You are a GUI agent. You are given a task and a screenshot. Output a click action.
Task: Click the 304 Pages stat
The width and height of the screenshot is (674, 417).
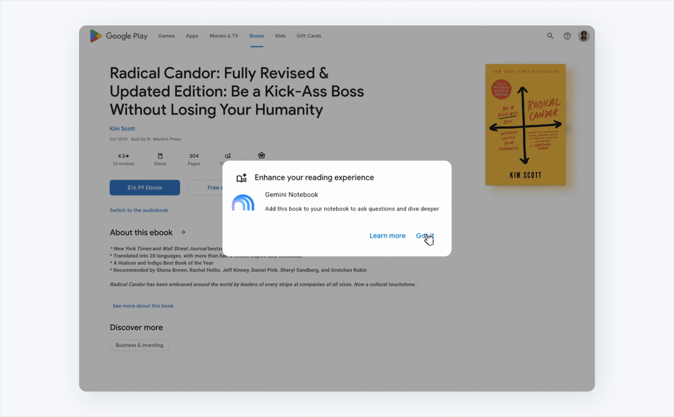point(194,159)
